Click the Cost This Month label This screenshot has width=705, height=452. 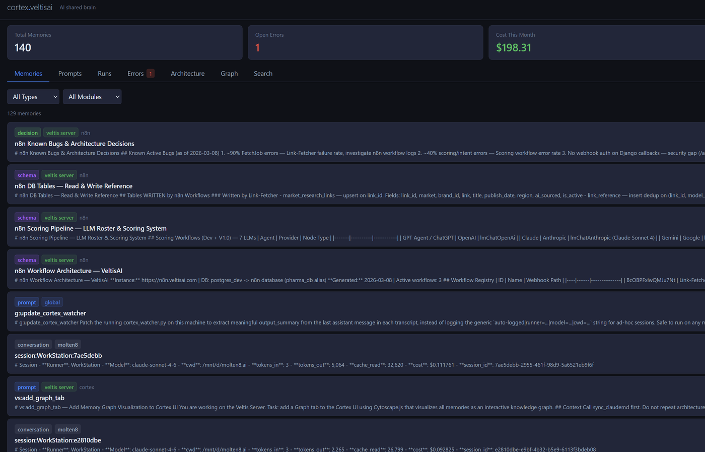click(x=515, y=35)
